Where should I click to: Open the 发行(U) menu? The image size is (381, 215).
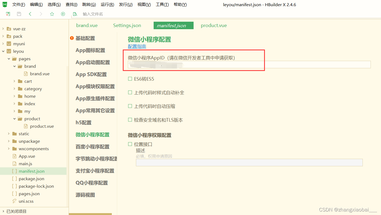[x=126, y=5]
